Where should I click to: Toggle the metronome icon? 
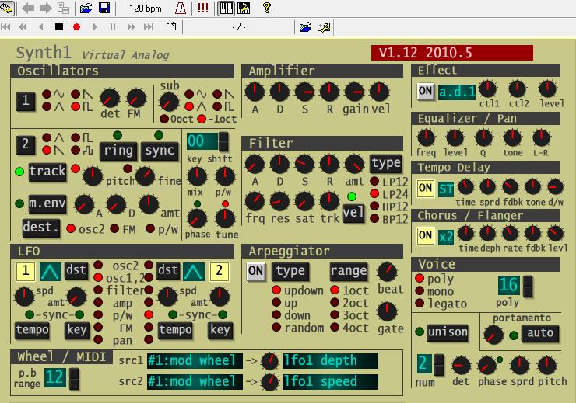(181, 8)
